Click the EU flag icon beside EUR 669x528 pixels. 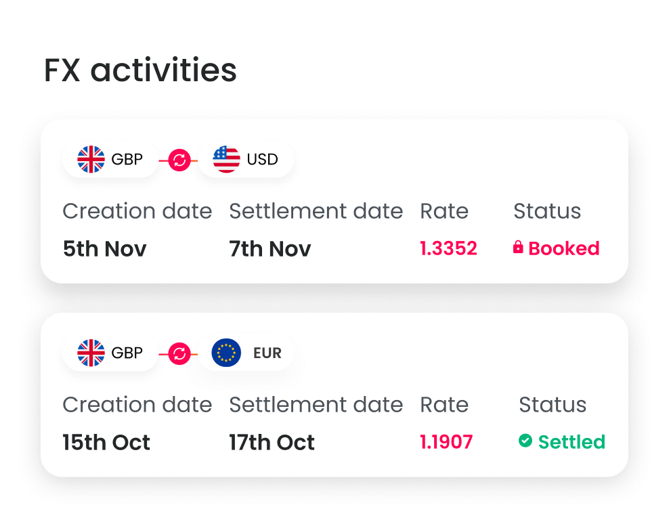[226, 353]
